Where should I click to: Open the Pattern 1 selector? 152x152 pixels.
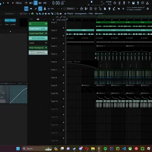71,9
